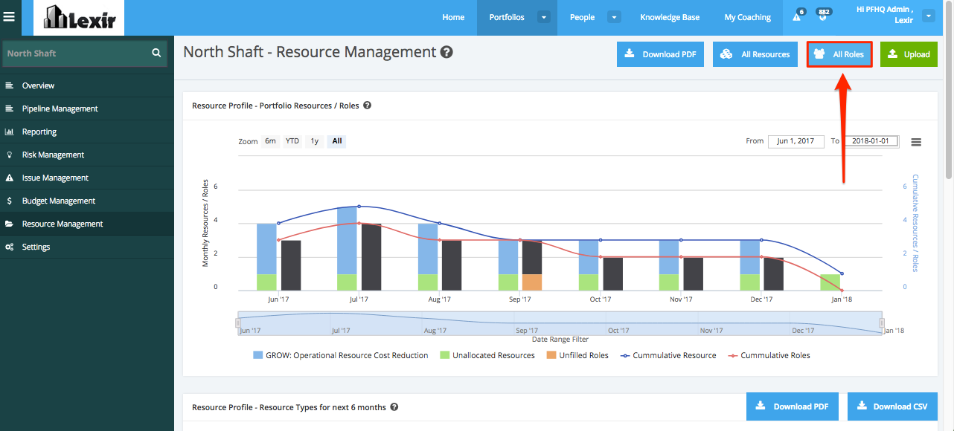954x431 pixels.
Task: Click the alerts warning icon in header
Action: click(797, 17)
